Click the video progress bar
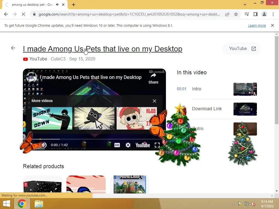 coord(94,139)
